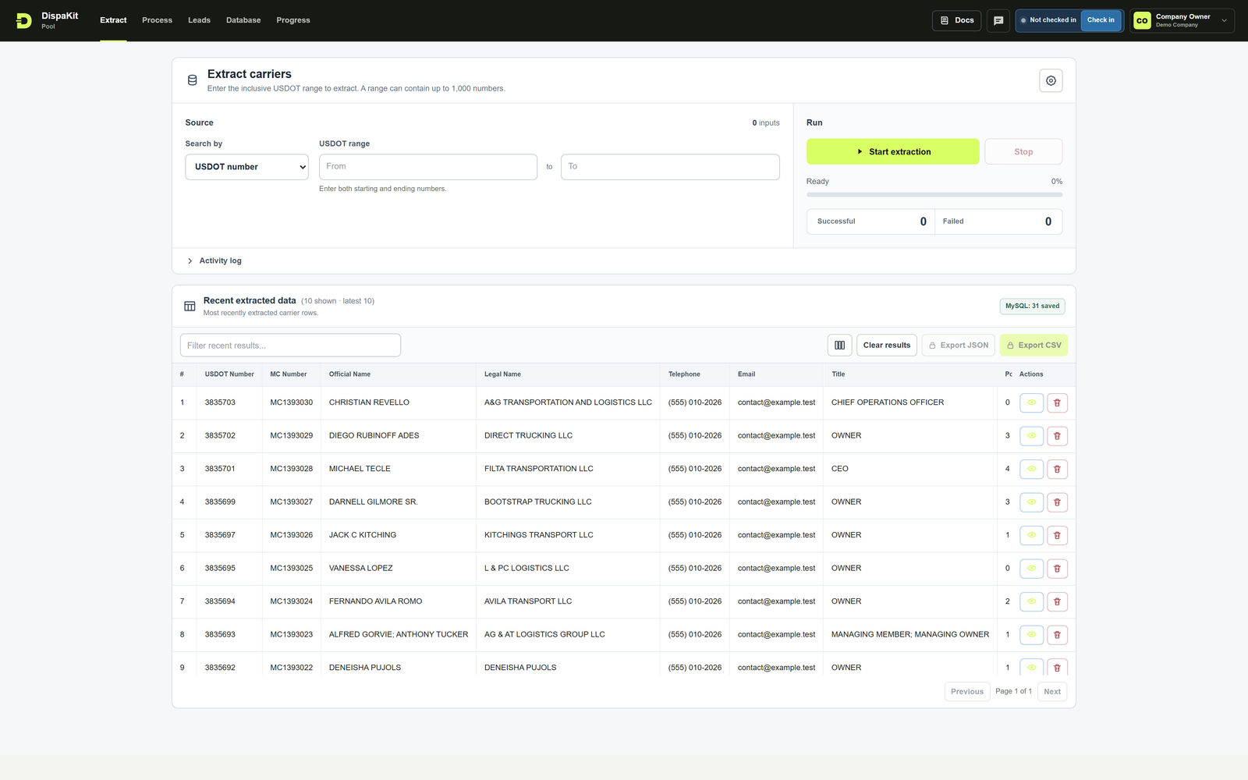View details for MICHAEL TECLE row
Image resolution: width=1248 pixels, height=780 pixels.
pos(1031,469)
